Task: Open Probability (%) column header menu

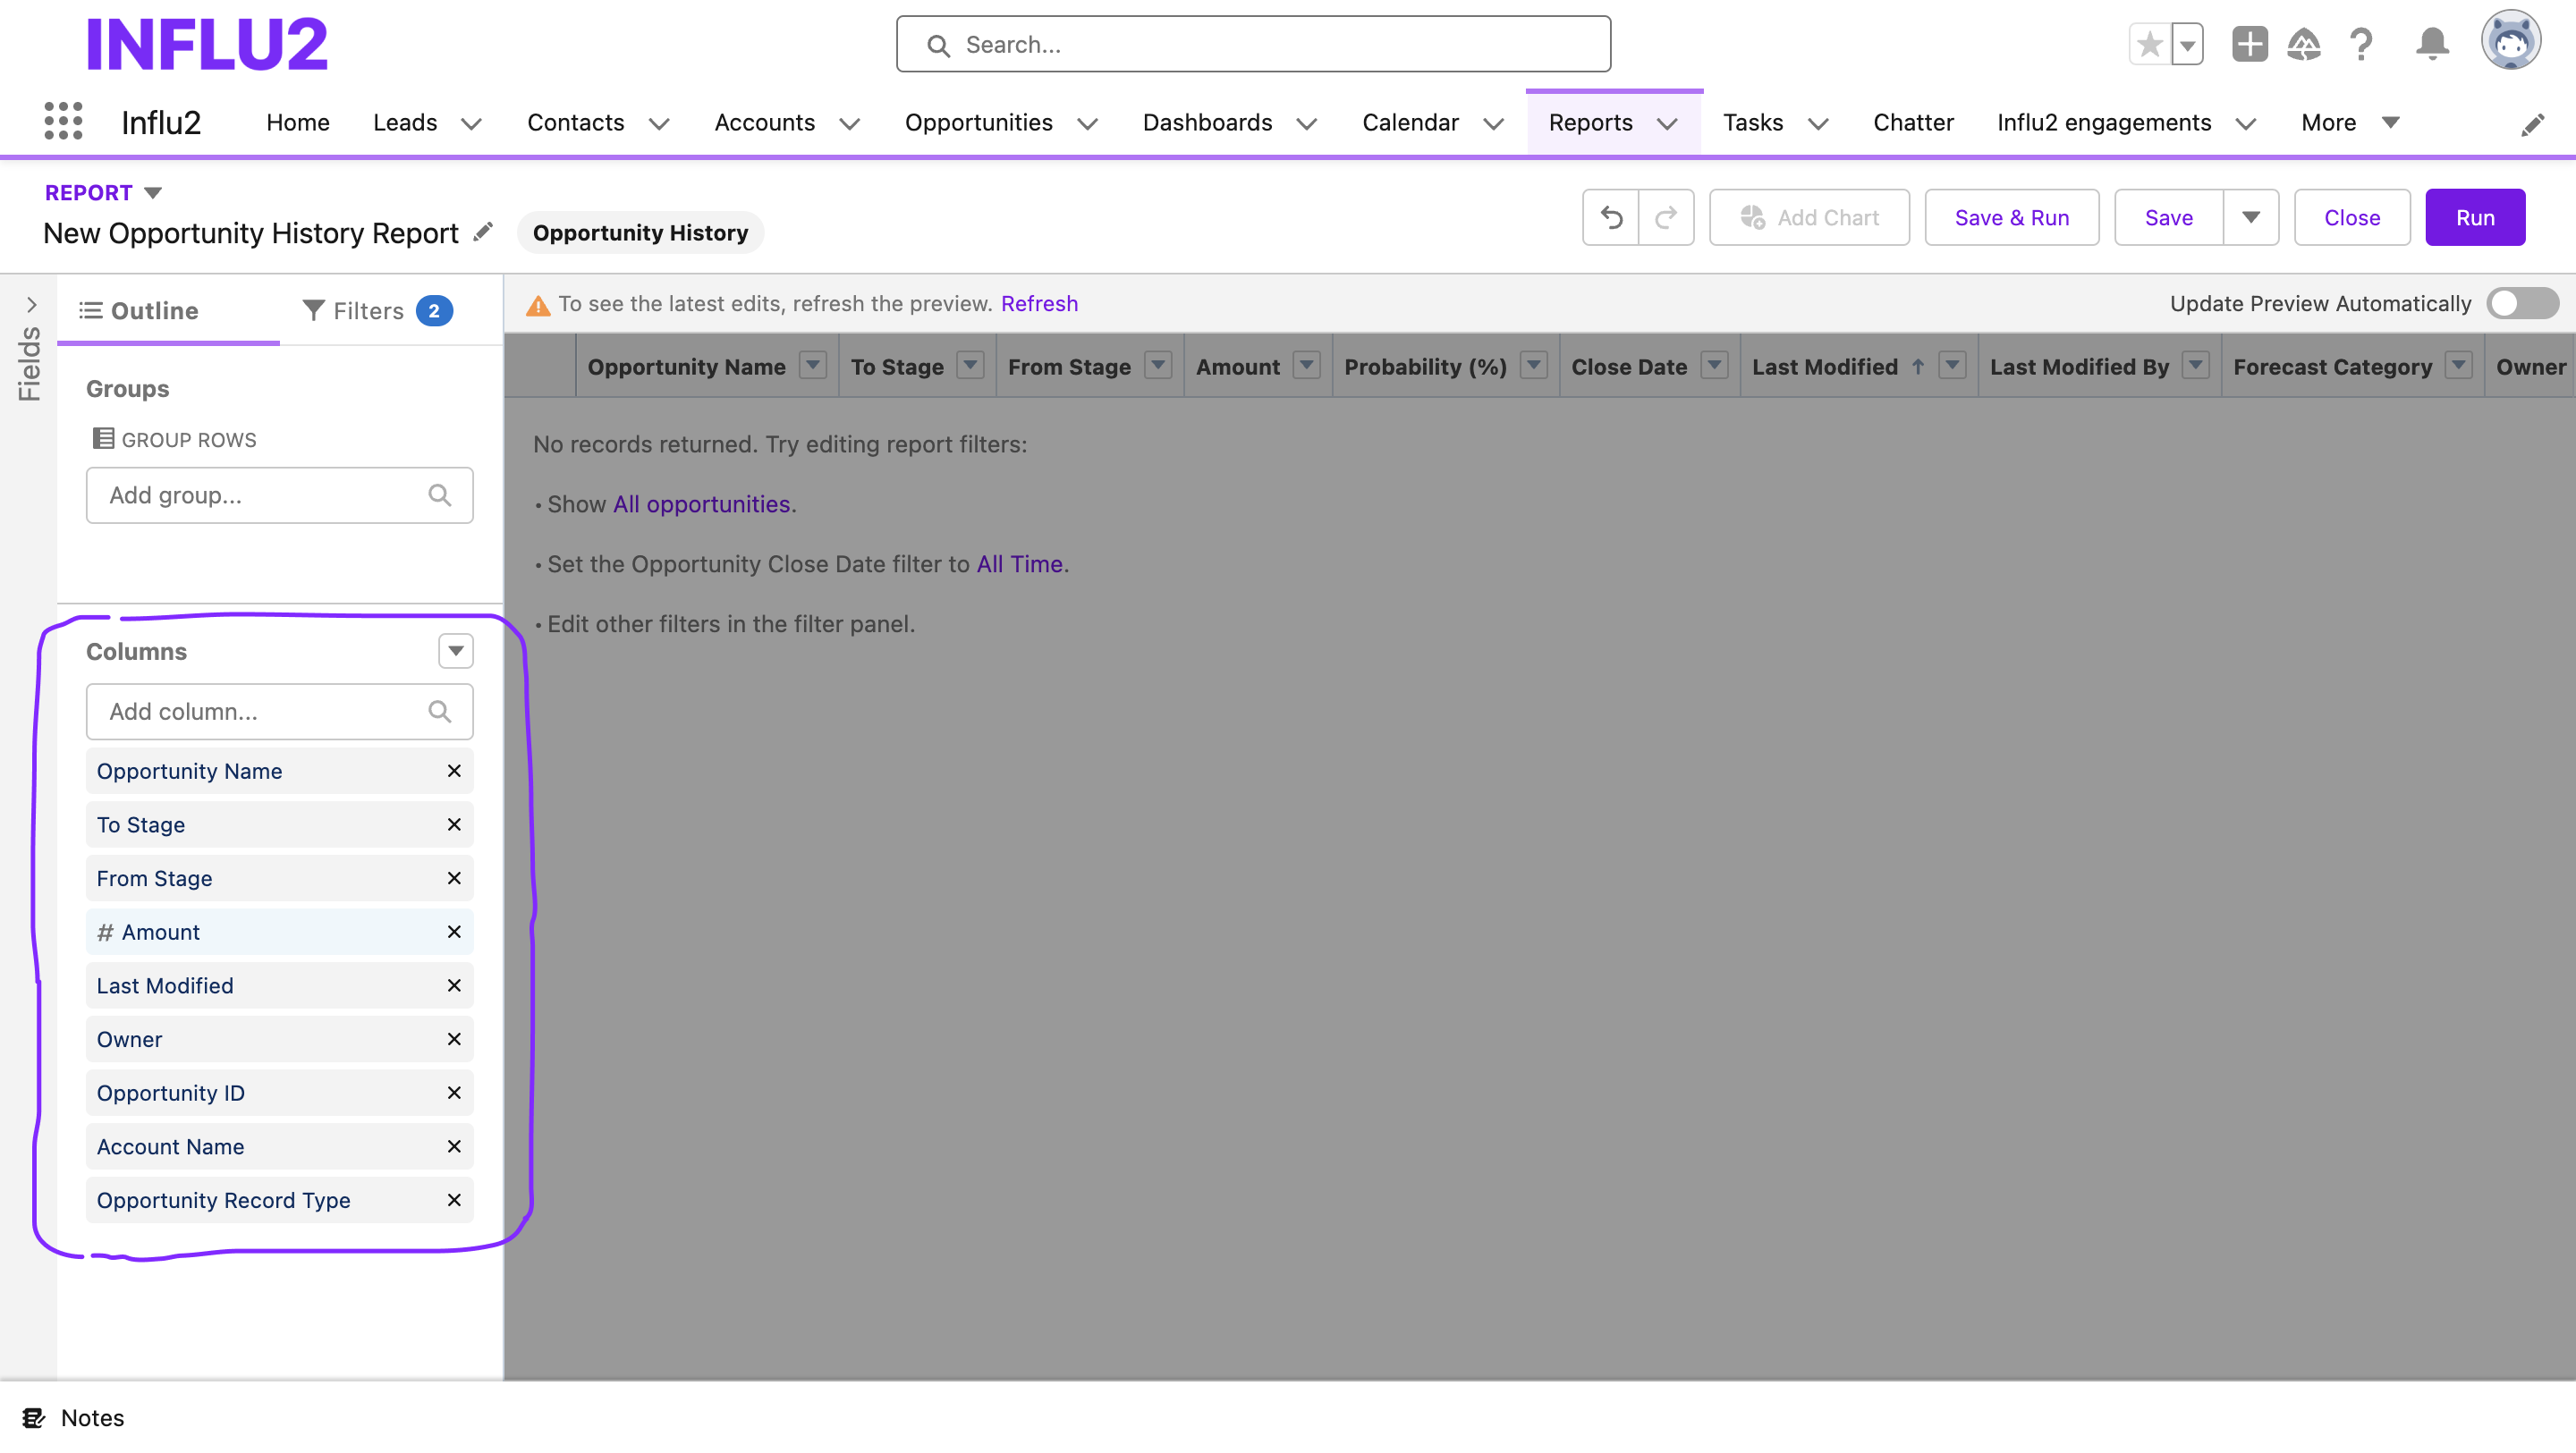Action: pos(1533,365)
